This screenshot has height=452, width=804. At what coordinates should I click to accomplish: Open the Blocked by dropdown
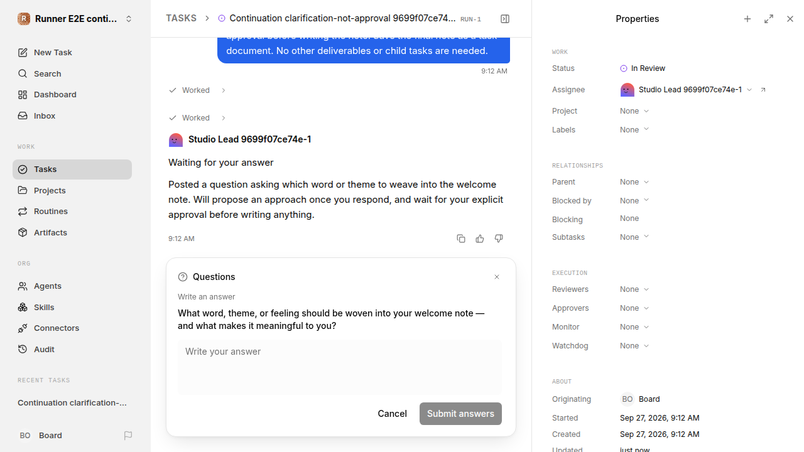(634, 201)
